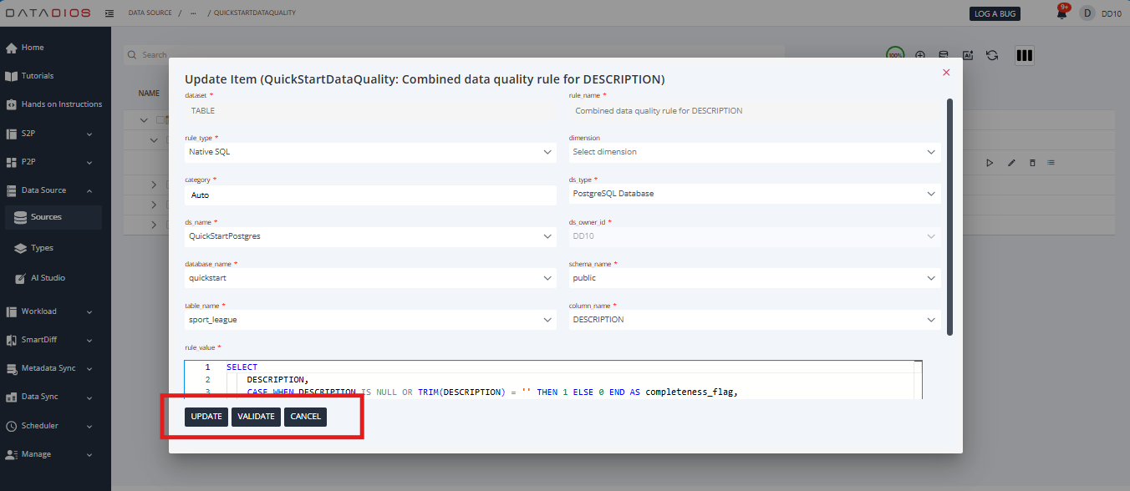Open the Select dimension dropdown
The height and width of the screenshot is (491, 1130).
(x=755, y=152)
